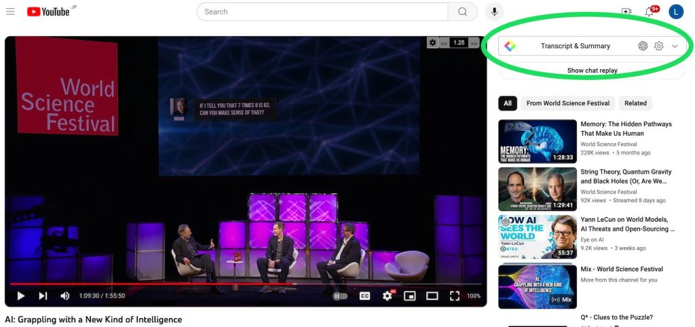Screen dimensions: 695x327
Task: Open Transcript & Summary settings gear
Action: [658, 46]
